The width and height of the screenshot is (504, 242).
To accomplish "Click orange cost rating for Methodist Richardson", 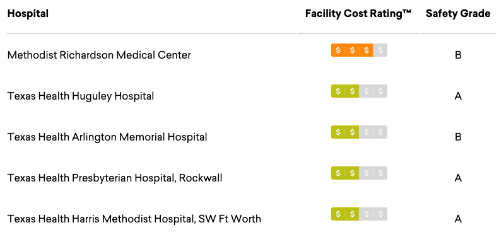I will click(359, 50).
